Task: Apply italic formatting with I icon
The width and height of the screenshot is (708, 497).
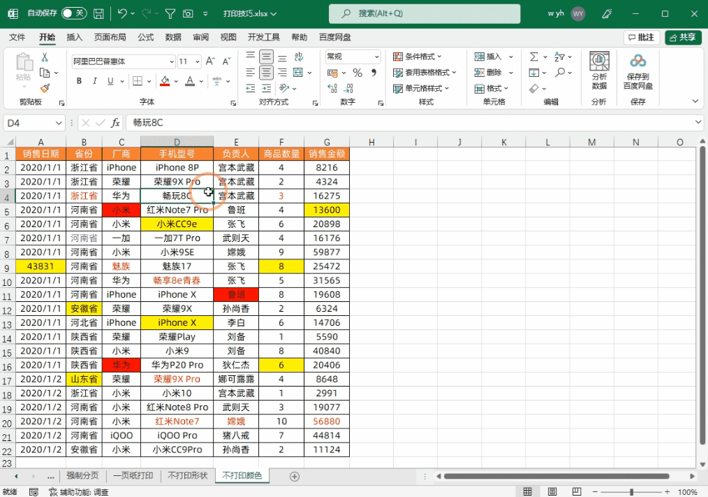Action: (95, 81)
